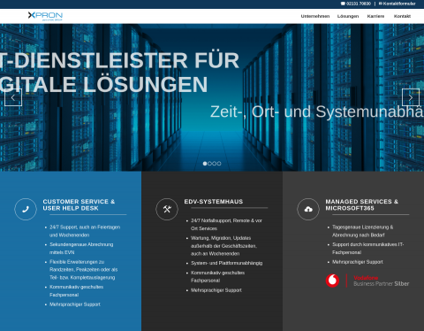This screenshot has width=424, height=331.
Task: Select the second slider dot
Action: [209, 164]
